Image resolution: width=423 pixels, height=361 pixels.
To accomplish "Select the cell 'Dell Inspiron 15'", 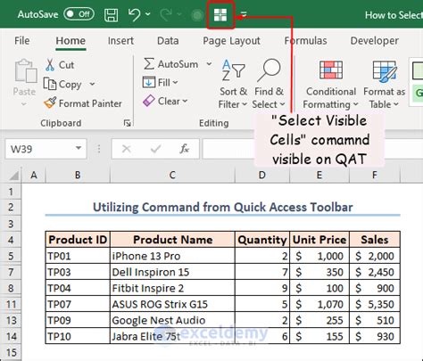I will (x=172, y=272).
